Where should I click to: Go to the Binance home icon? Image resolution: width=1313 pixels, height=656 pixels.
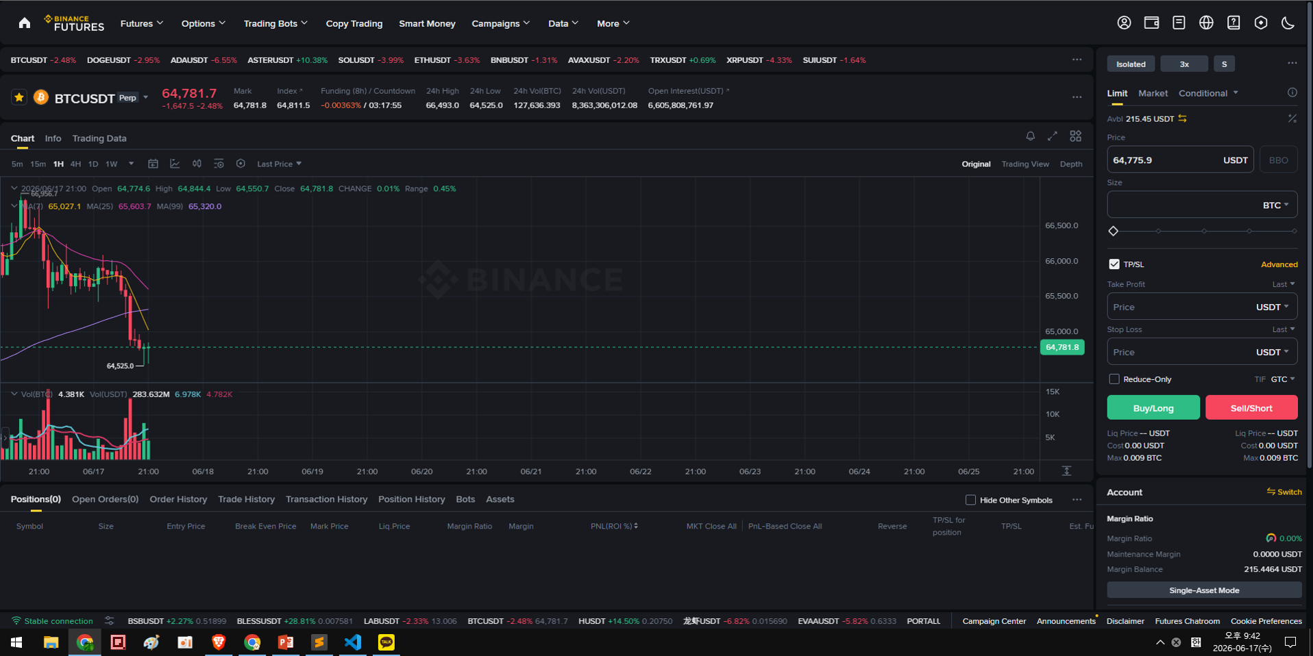[x=25, y=23]
